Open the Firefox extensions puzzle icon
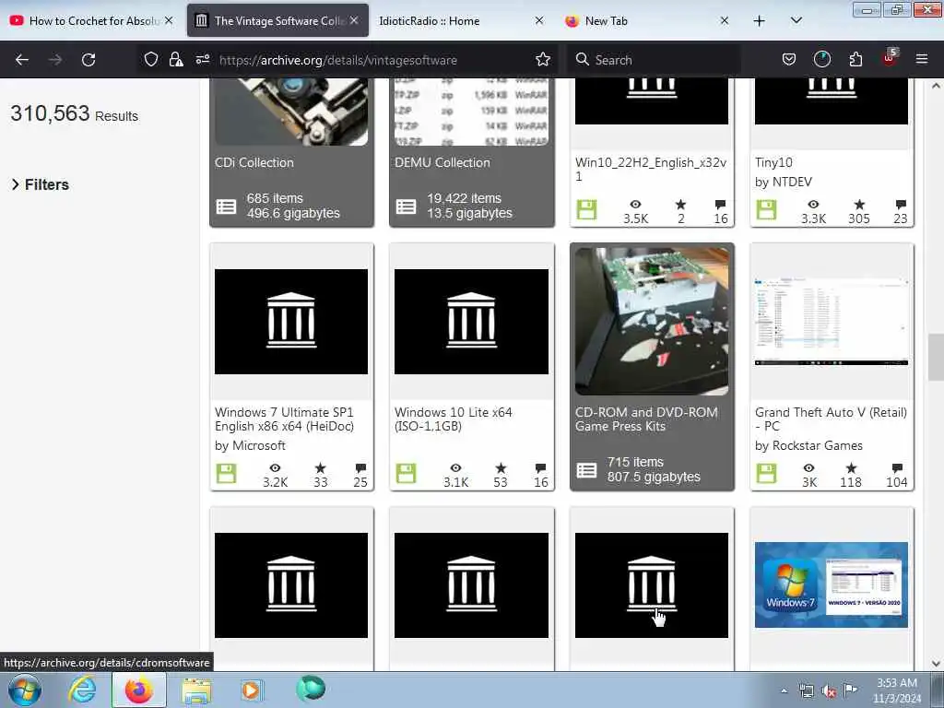The height and width of the screenshot is (708, 944). (855, 59)
